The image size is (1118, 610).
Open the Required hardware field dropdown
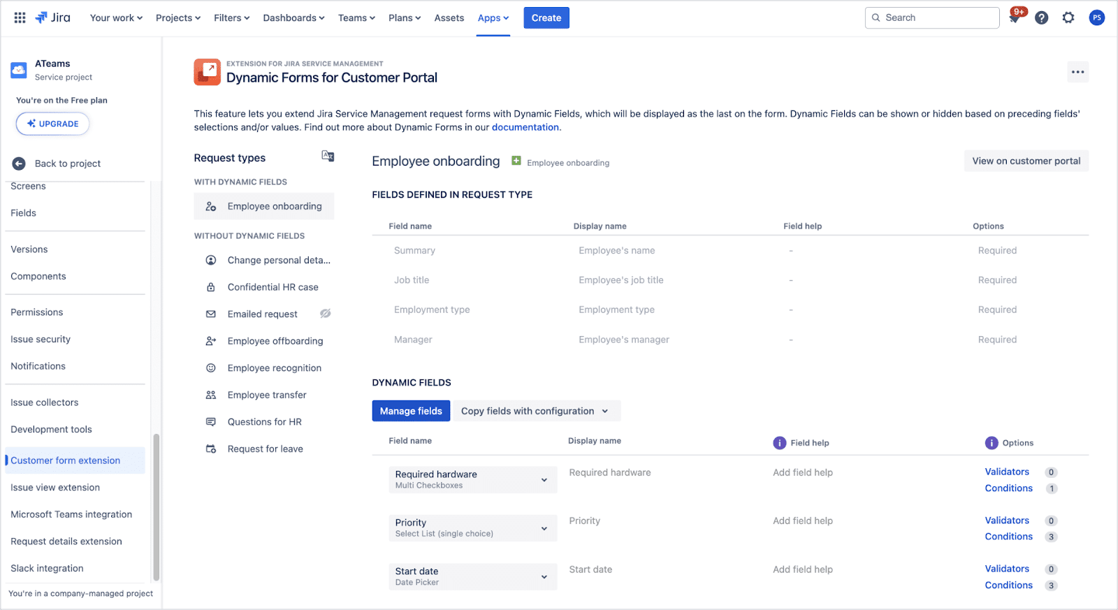pyautogui.click(x=473, y=479)
